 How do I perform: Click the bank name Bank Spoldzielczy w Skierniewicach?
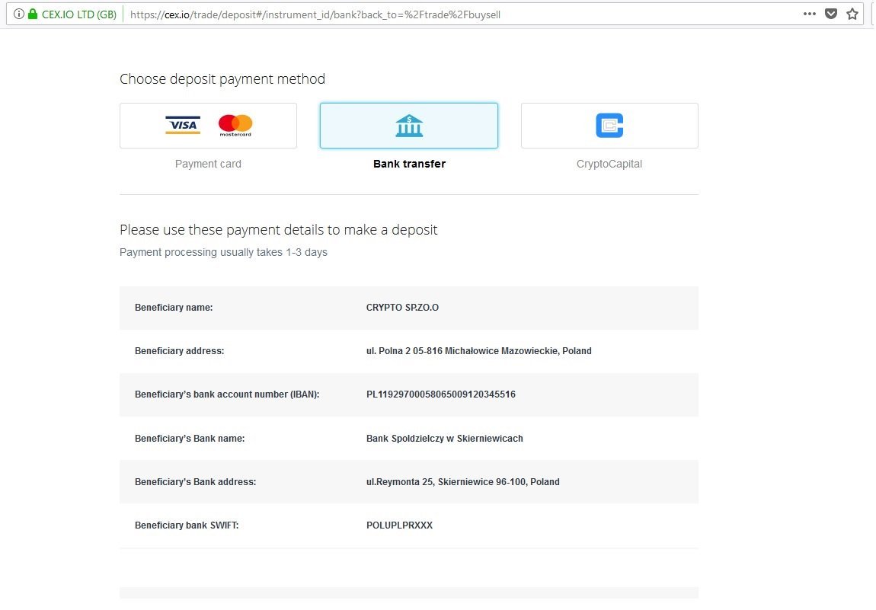point(445,439)
